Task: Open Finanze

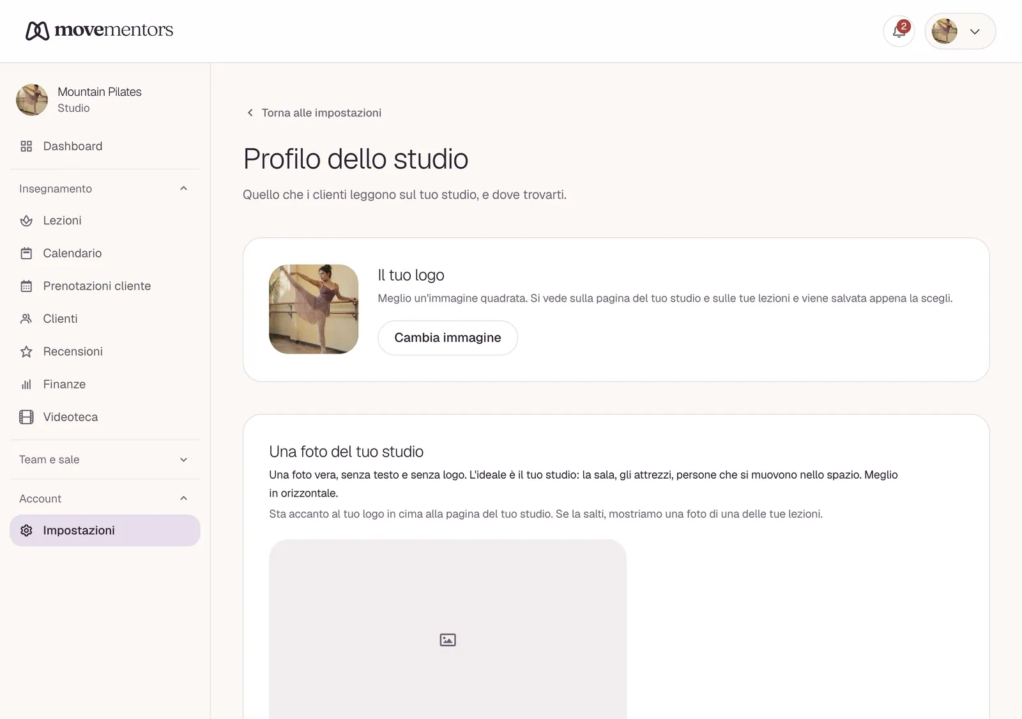Action: [x=105, y=384]
